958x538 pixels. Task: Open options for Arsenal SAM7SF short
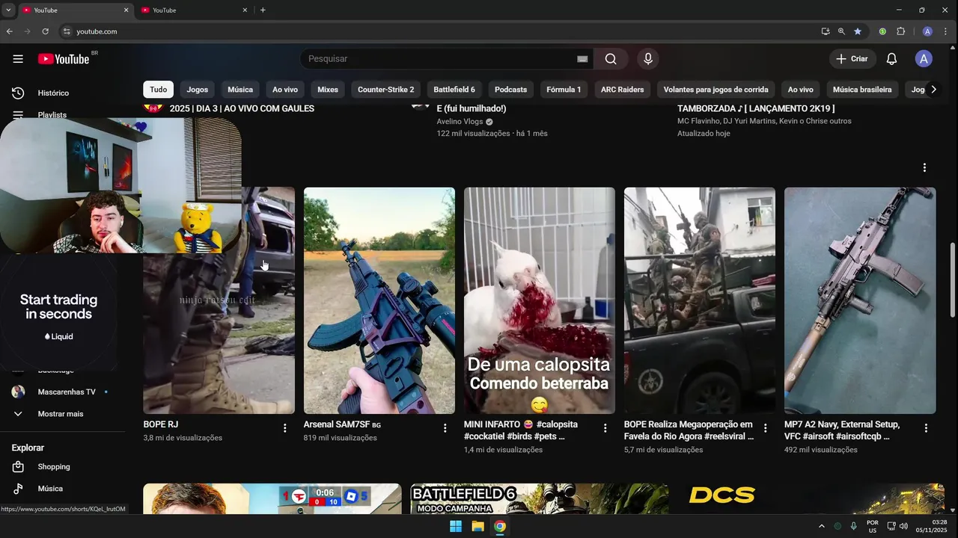[x=445, y=428]
